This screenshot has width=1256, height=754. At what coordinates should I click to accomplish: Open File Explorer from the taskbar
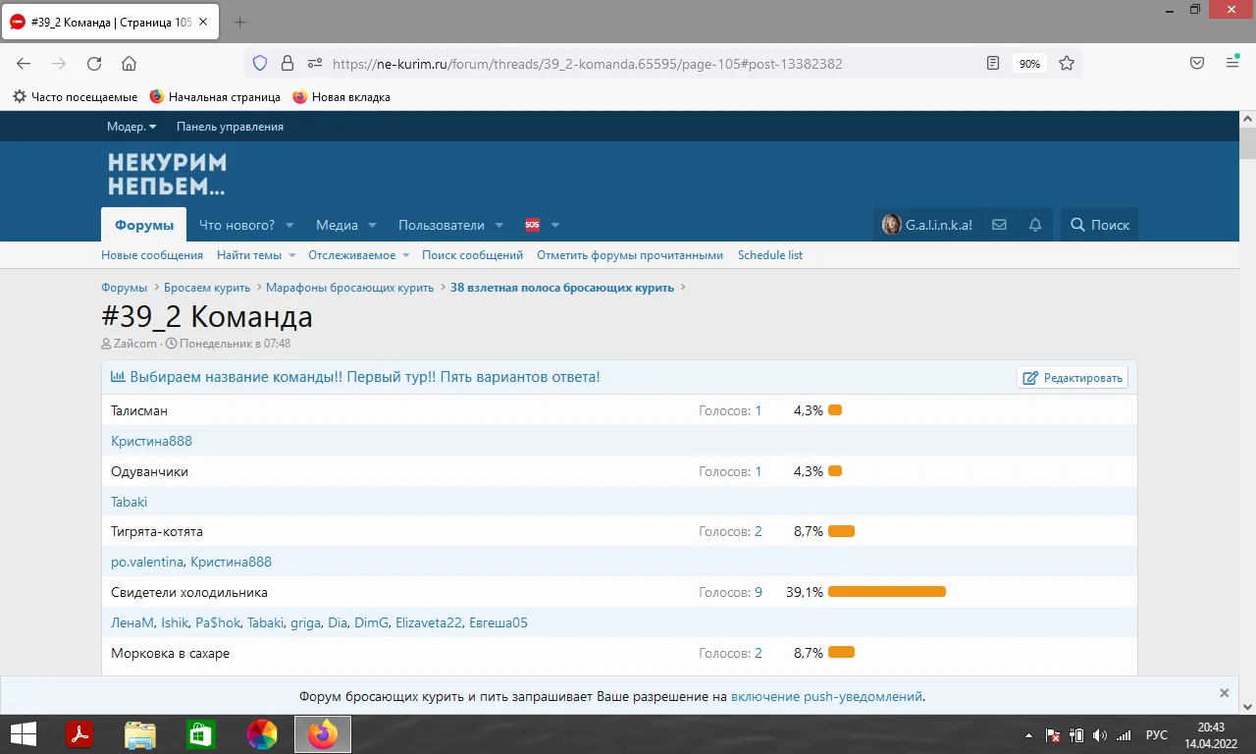[140, 734]
